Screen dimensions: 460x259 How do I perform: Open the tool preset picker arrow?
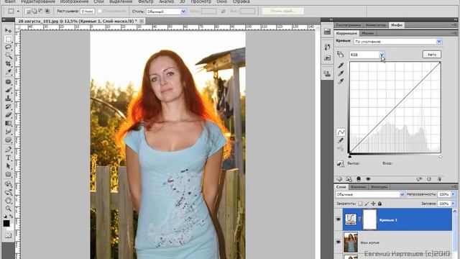[18, 12]
